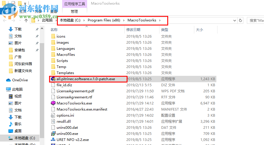This screenshot has height=145, width=264.
Task: Open 音乐 in the navigation pane
Action: [x=15, y=124]
